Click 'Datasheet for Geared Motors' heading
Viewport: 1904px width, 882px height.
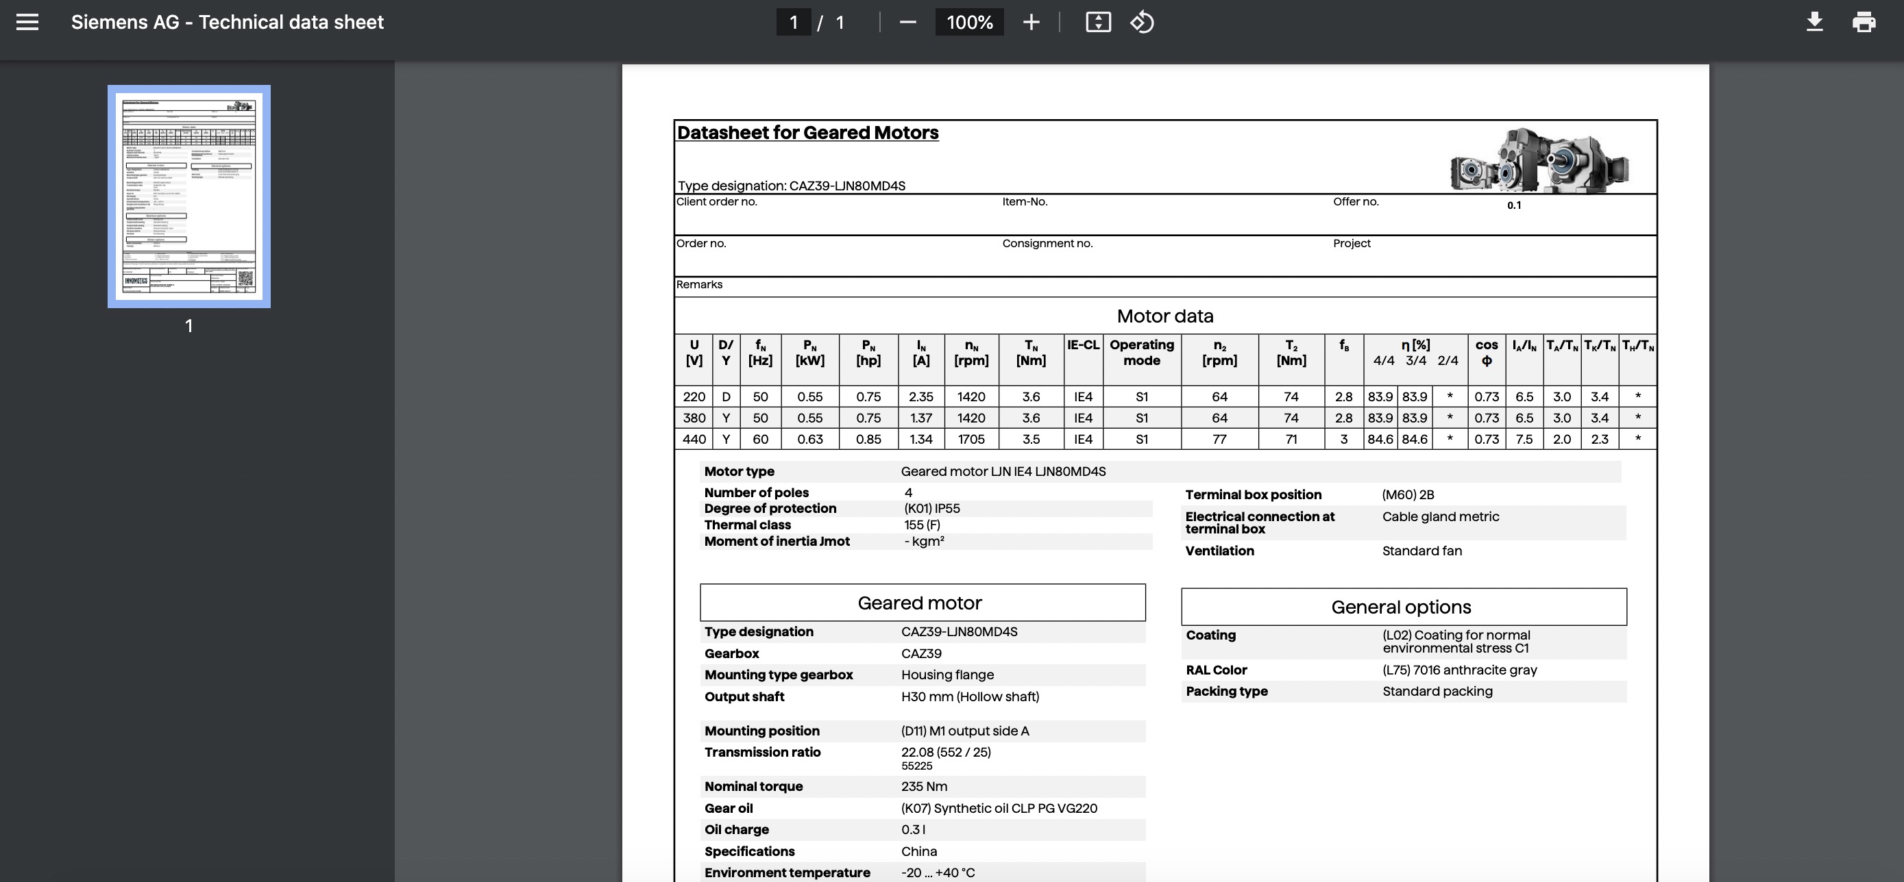[x=807, y=133]
